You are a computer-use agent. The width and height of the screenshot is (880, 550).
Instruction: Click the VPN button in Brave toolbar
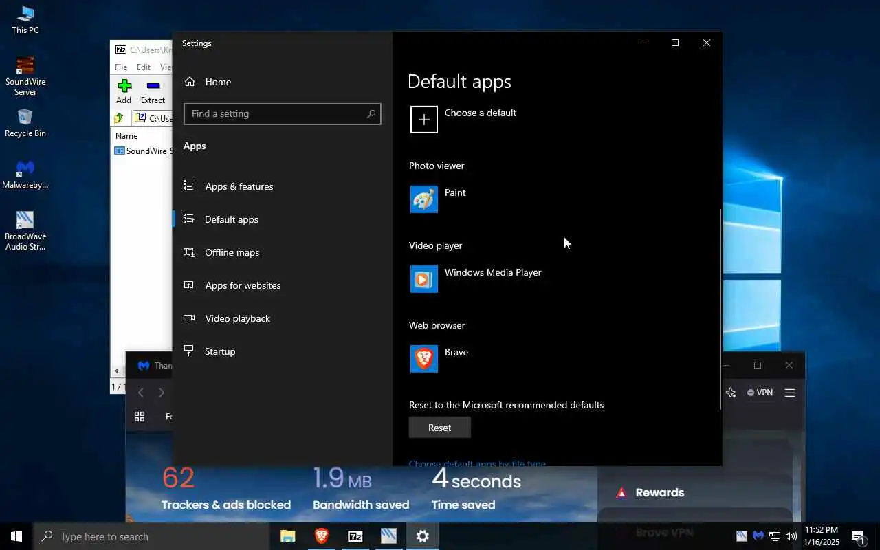760,393
